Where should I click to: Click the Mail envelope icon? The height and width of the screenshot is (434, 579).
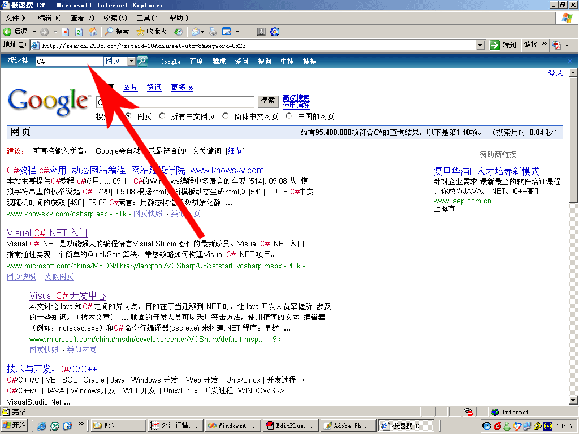(196, 32)
